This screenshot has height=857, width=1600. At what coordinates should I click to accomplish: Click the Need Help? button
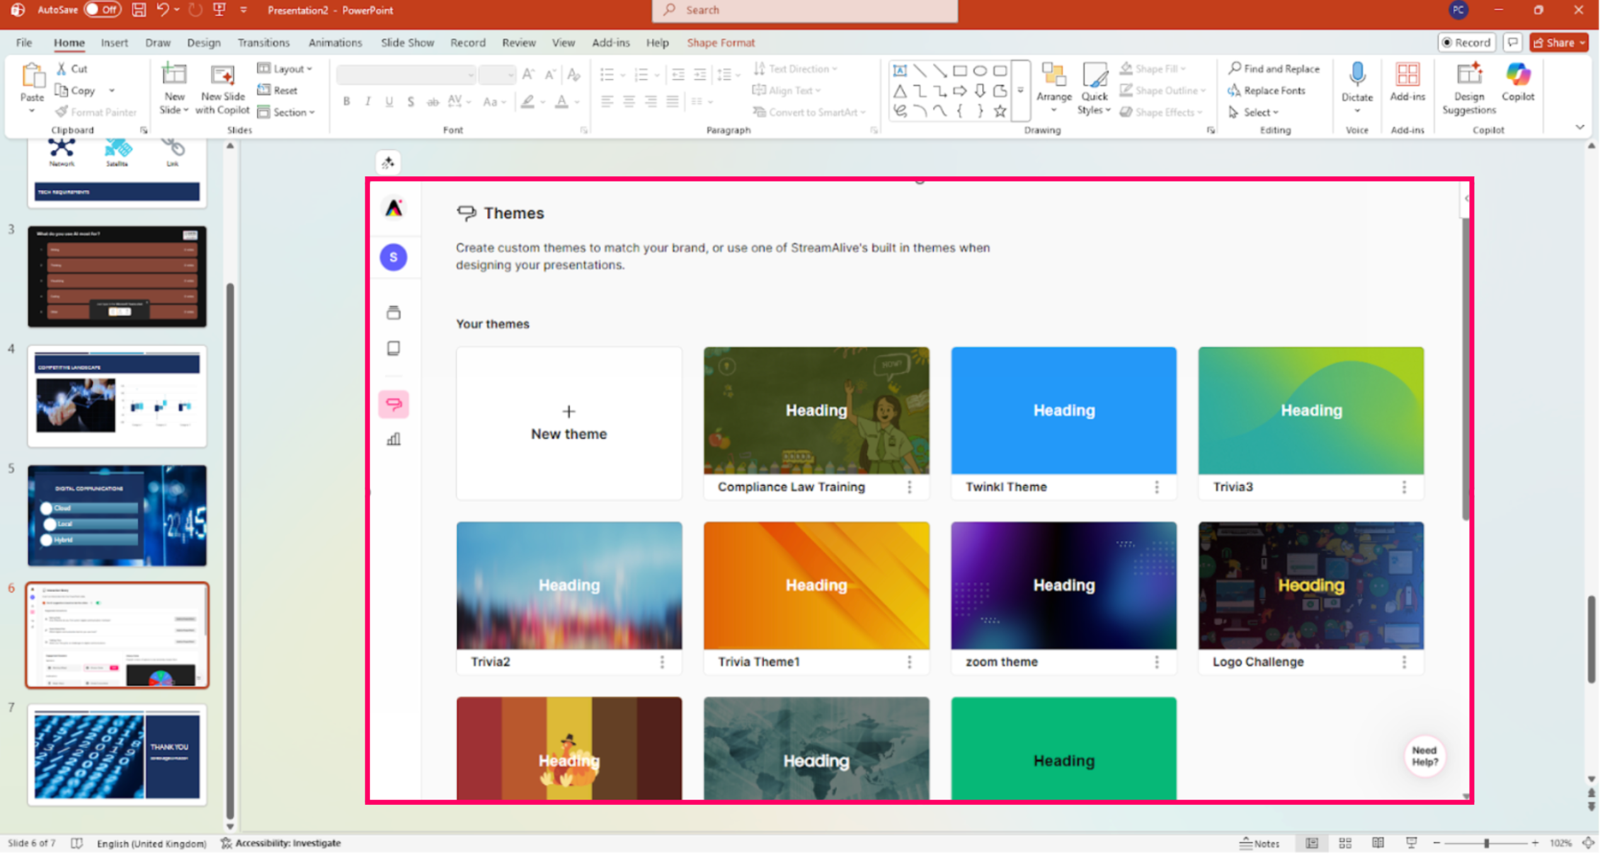[1424, 756]
